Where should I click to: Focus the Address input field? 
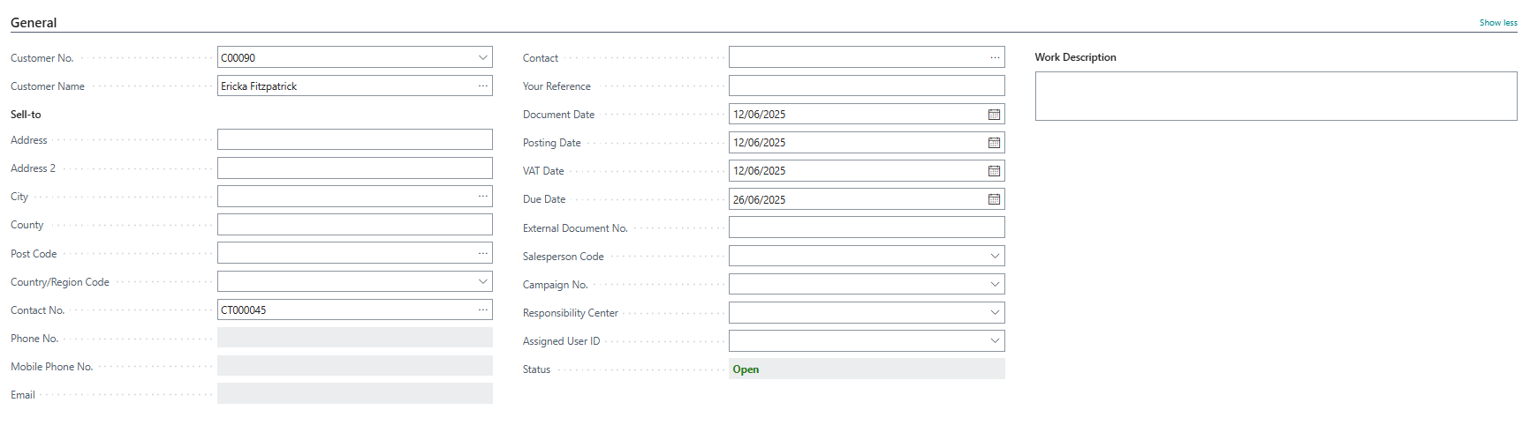coord(355,139)
